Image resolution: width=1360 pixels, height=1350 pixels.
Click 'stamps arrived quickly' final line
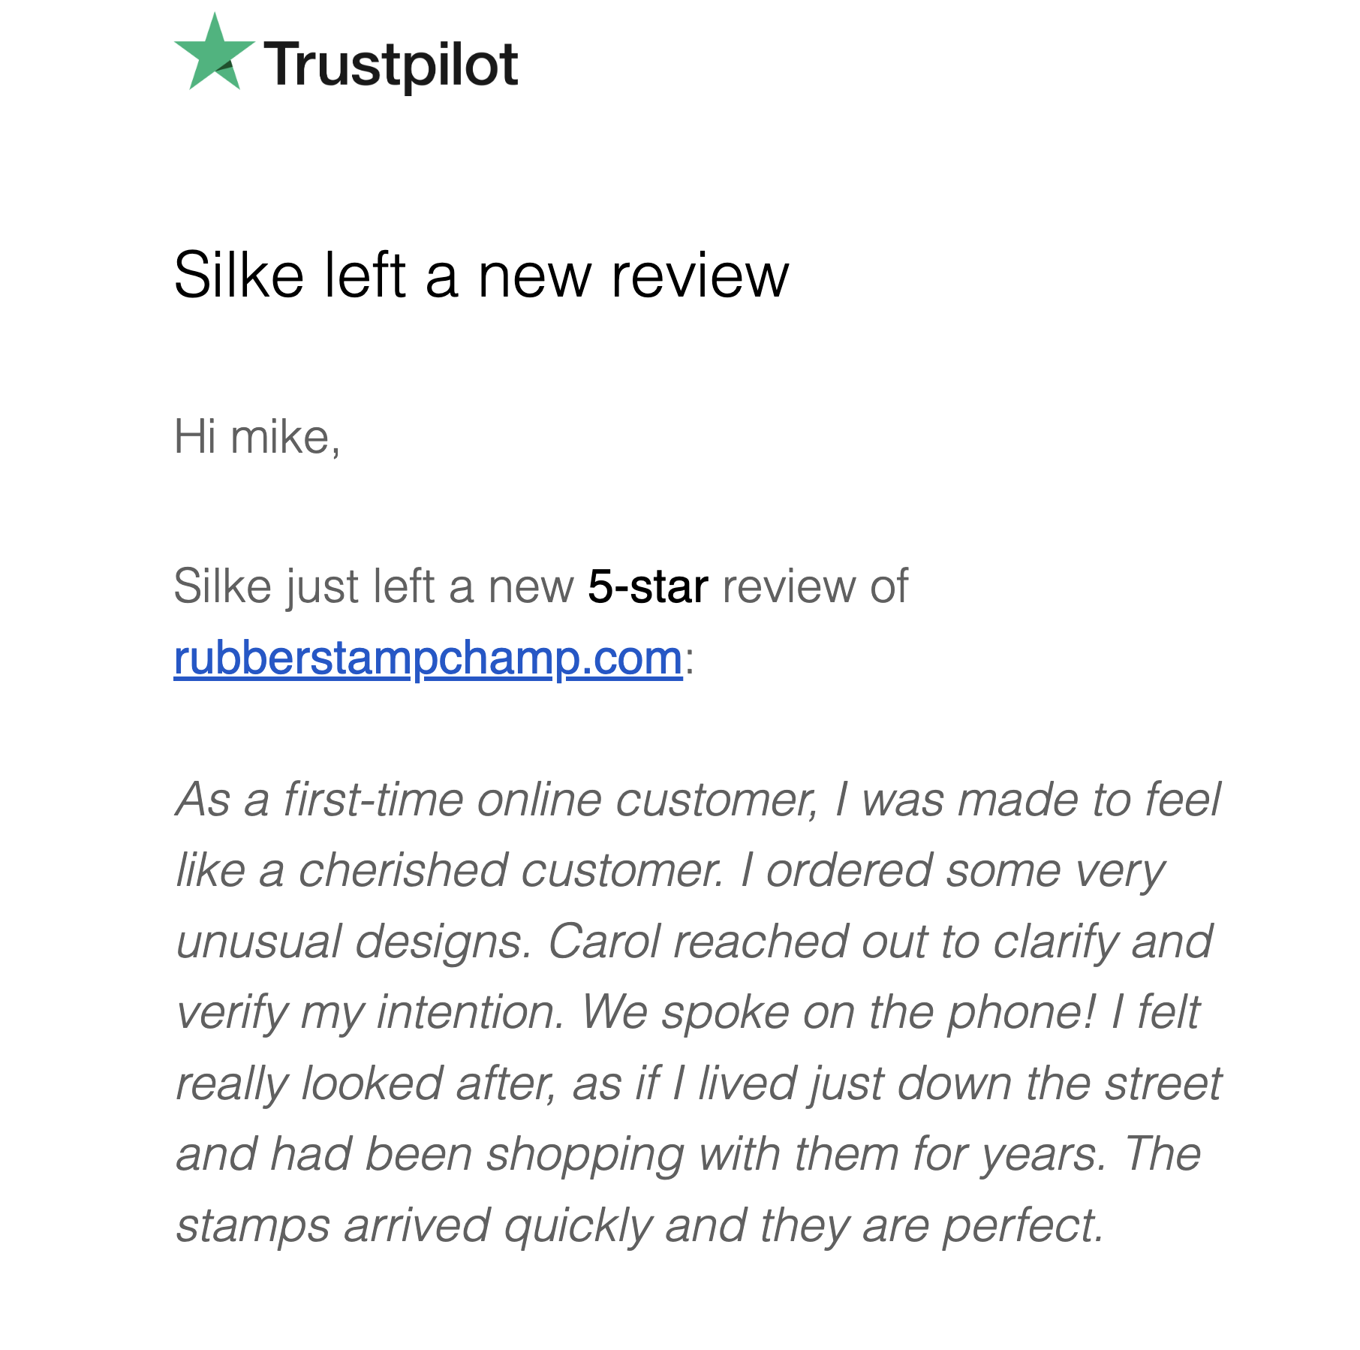(414, 1226)
